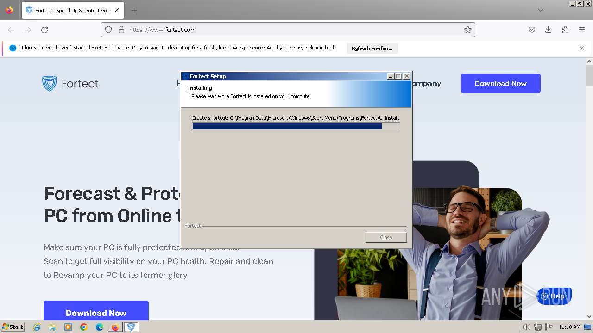Minimize the Fortect Setup dialog

[391, 76]
